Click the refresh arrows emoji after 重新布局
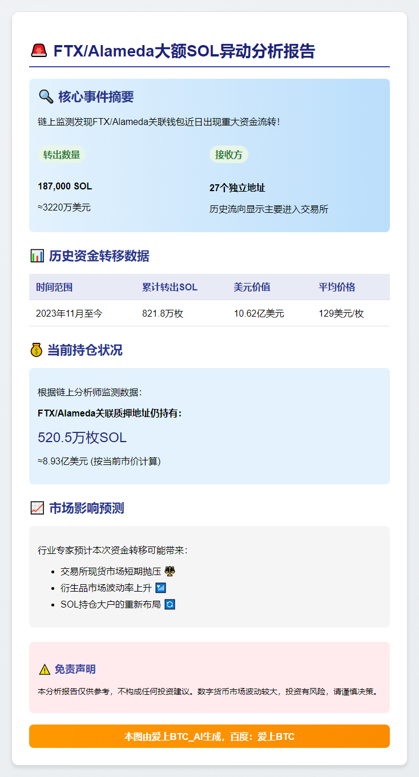 [170, 604]
